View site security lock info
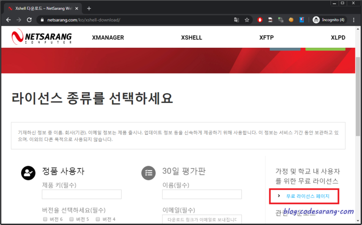The height and width of the screenshot is (225, 362). coord(42,20)
